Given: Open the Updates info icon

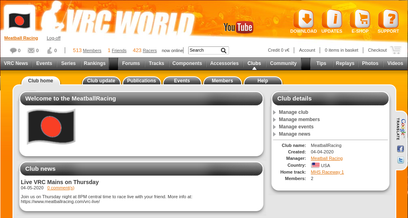Looking at the screenshot, I should click(332, 19).
